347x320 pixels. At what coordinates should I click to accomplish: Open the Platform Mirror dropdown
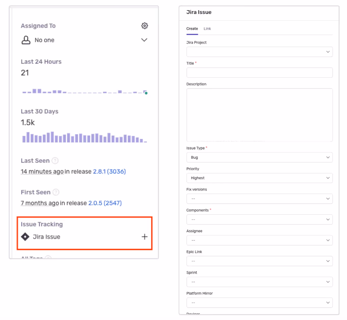(259, 303)
